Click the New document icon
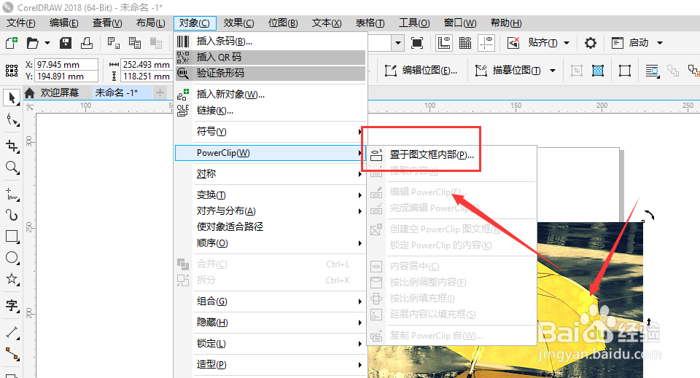 (11, 43)
